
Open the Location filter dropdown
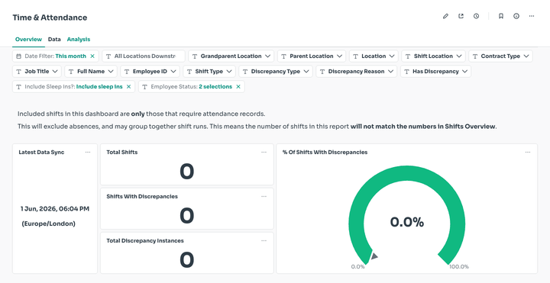pos(374,56)
